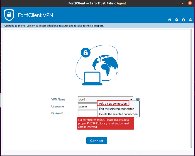
Task: Click the globe and laptop VPN illustration
Action: click(97, 65)
